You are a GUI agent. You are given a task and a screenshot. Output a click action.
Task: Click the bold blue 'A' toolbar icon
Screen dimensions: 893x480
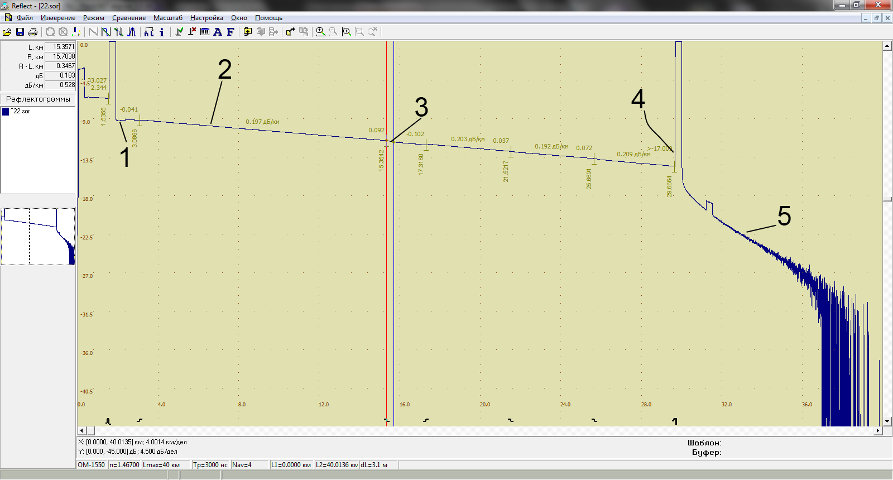tap(218, 32)
